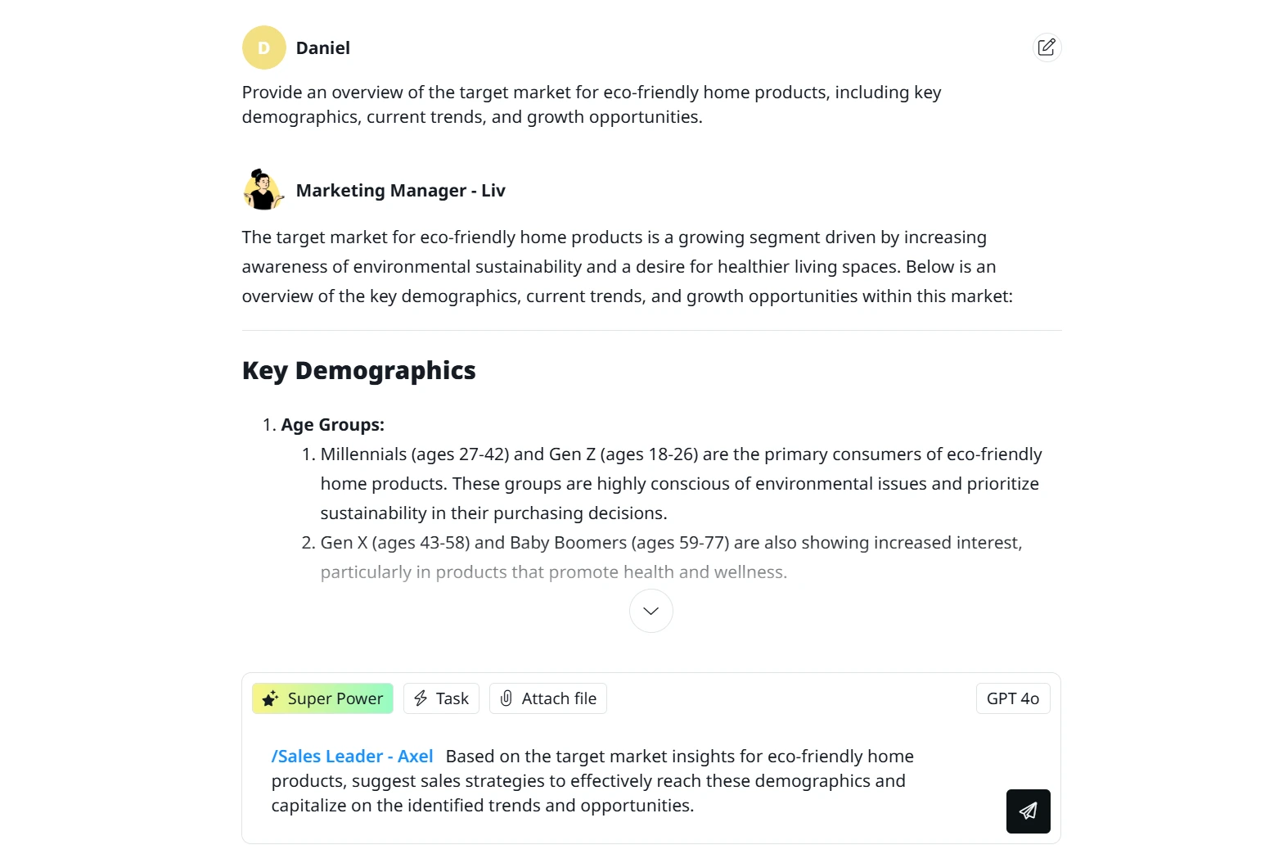This screenshot has width=1283, height=863.
Task: Click the edit message pencil icon
Action: click(x=1047, y=47)
